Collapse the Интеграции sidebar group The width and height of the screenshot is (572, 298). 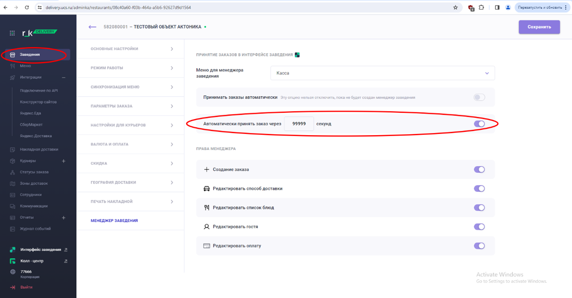click(63, 78)
